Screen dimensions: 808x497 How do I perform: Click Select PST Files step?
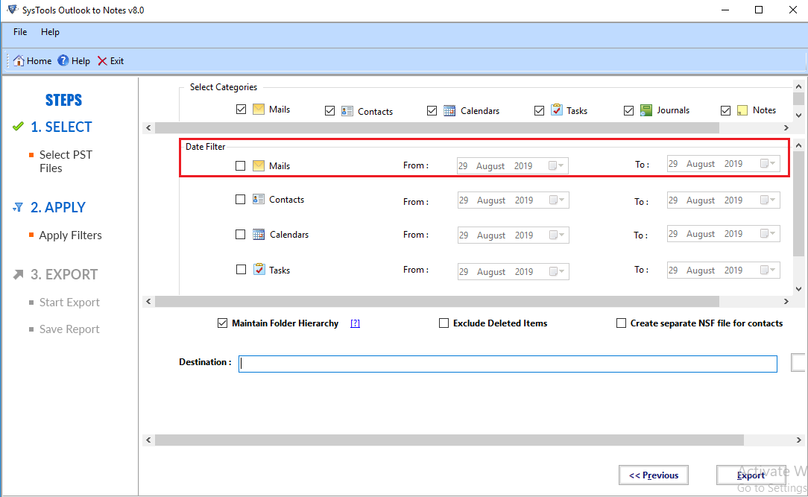click(66, 162)
